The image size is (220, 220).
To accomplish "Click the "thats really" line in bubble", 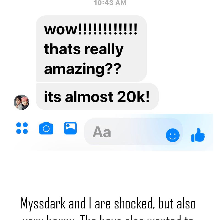I will [x=84, y=50].
